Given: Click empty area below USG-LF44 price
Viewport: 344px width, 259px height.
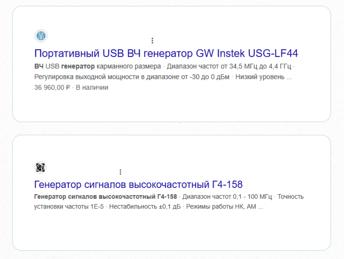Looking at the screenshot, I should [161, 105].
